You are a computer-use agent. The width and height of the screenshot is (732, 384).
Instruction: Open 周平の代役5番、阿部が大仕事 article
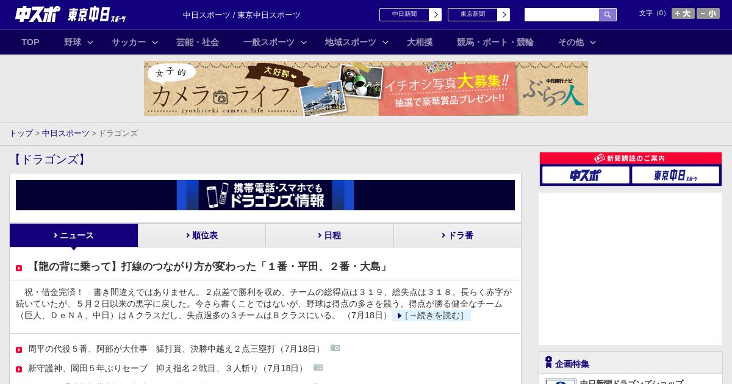coord(176,349)
